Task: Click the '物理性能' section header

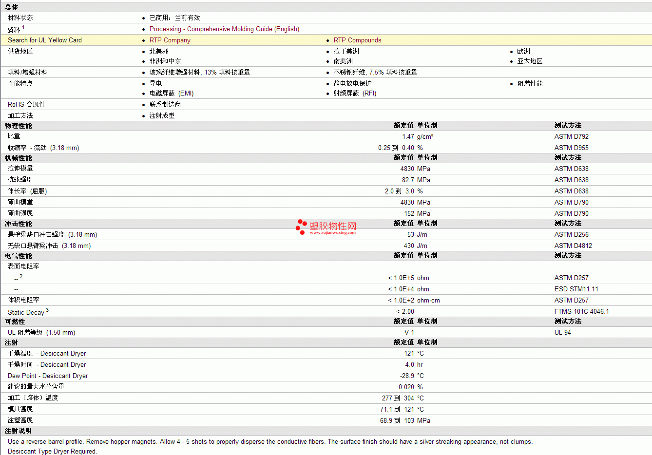Action: pyautogui.click(x=19, y=126)
